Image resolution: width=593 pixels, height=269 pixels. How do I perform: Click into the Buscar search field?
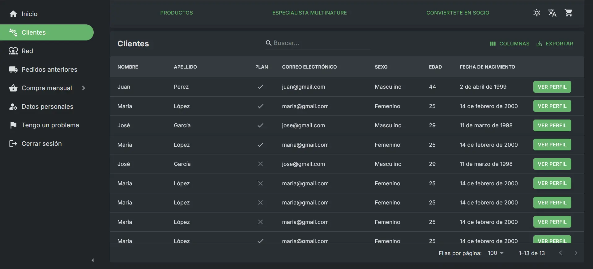coord(320,43)
